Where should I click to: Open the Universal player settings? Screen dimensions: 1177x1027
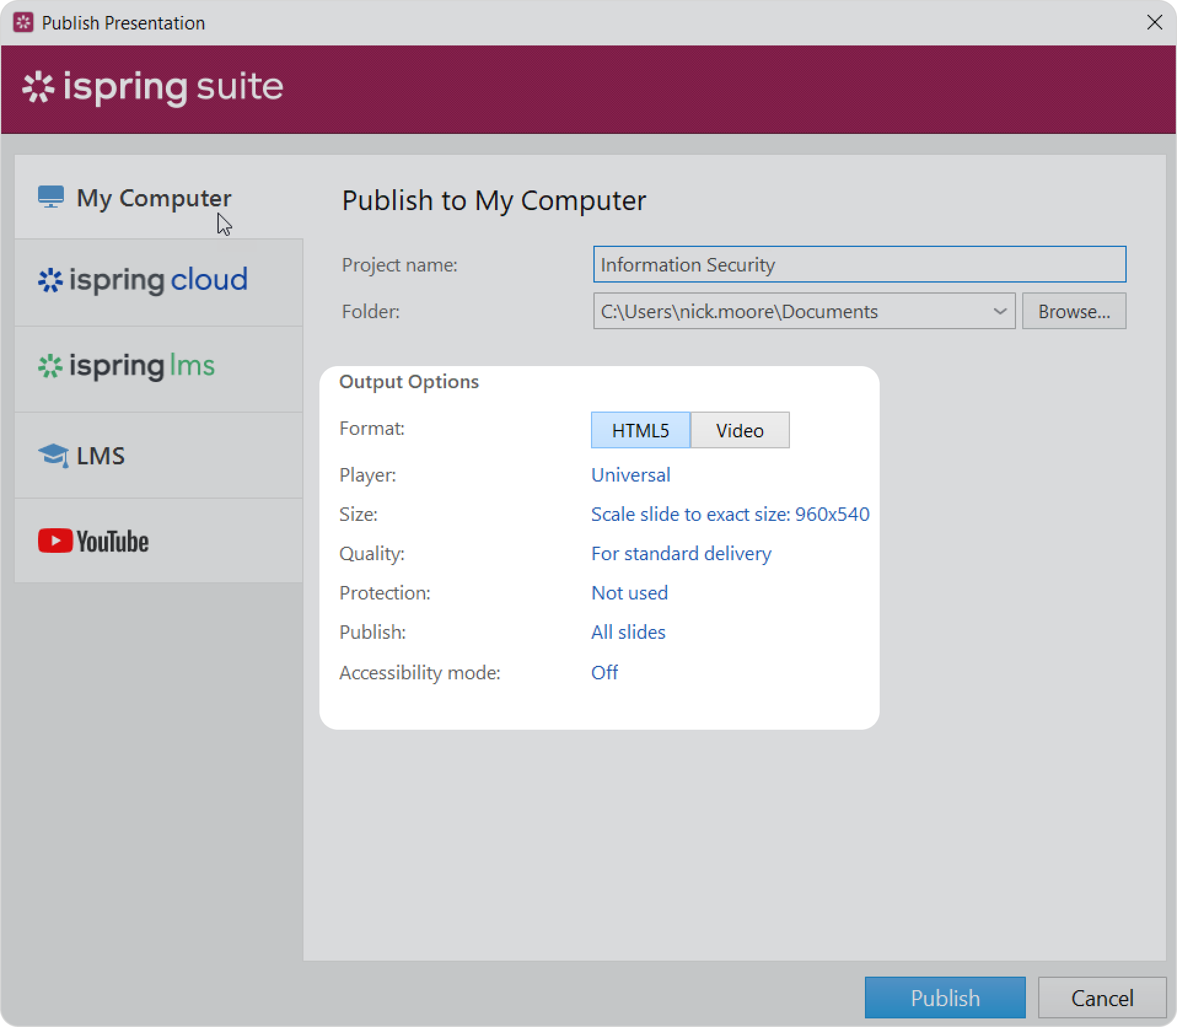coord(630,475)
